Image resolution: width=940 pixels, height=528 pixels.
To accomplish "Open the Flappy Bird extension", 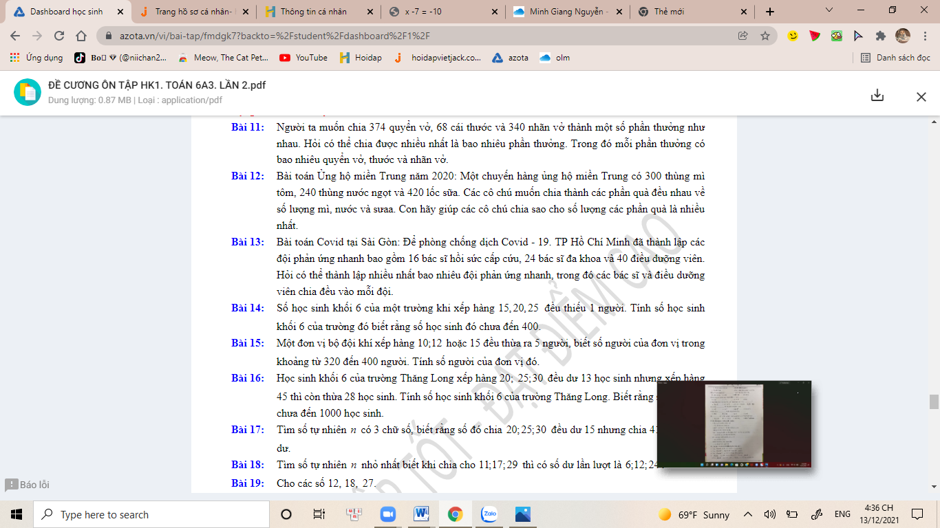I will [x=837, y=36].
